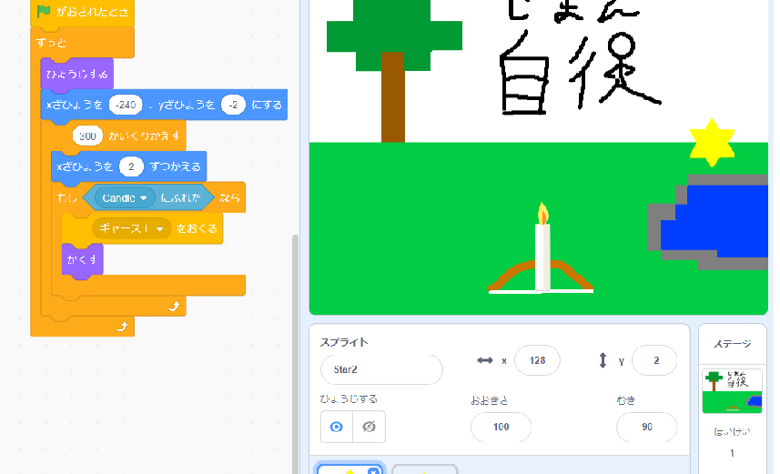780x474 pixels.
Task: Click the show (ひょうじする) looks block
Action: click(76, 74)
